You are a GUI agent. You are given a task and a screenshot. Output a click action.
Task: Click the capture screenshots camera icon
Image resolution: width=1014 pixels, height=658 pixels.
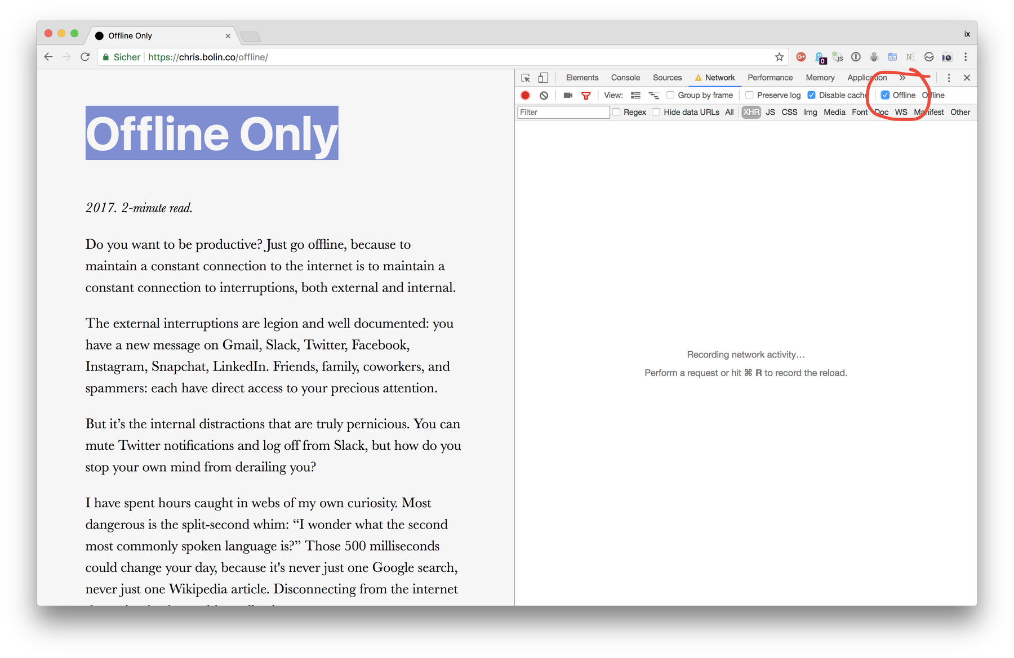pyautogui.click(x=568, y=95)
